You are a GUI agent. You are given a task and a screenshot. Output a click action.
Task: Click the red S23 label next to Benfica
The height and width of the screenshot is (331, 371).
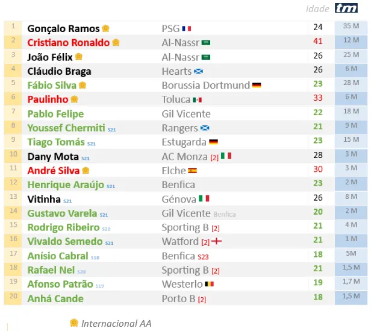click(x=203, y=257)
